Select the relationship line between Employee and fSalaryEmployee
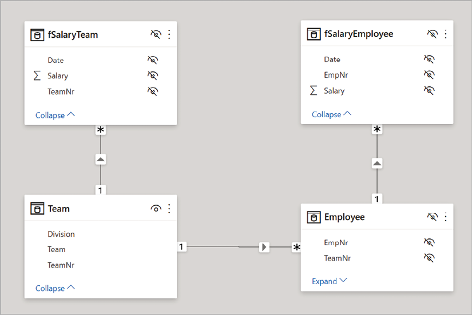This screenshot has height=315, width=472. pyautogui.click(x=377, y=181)
